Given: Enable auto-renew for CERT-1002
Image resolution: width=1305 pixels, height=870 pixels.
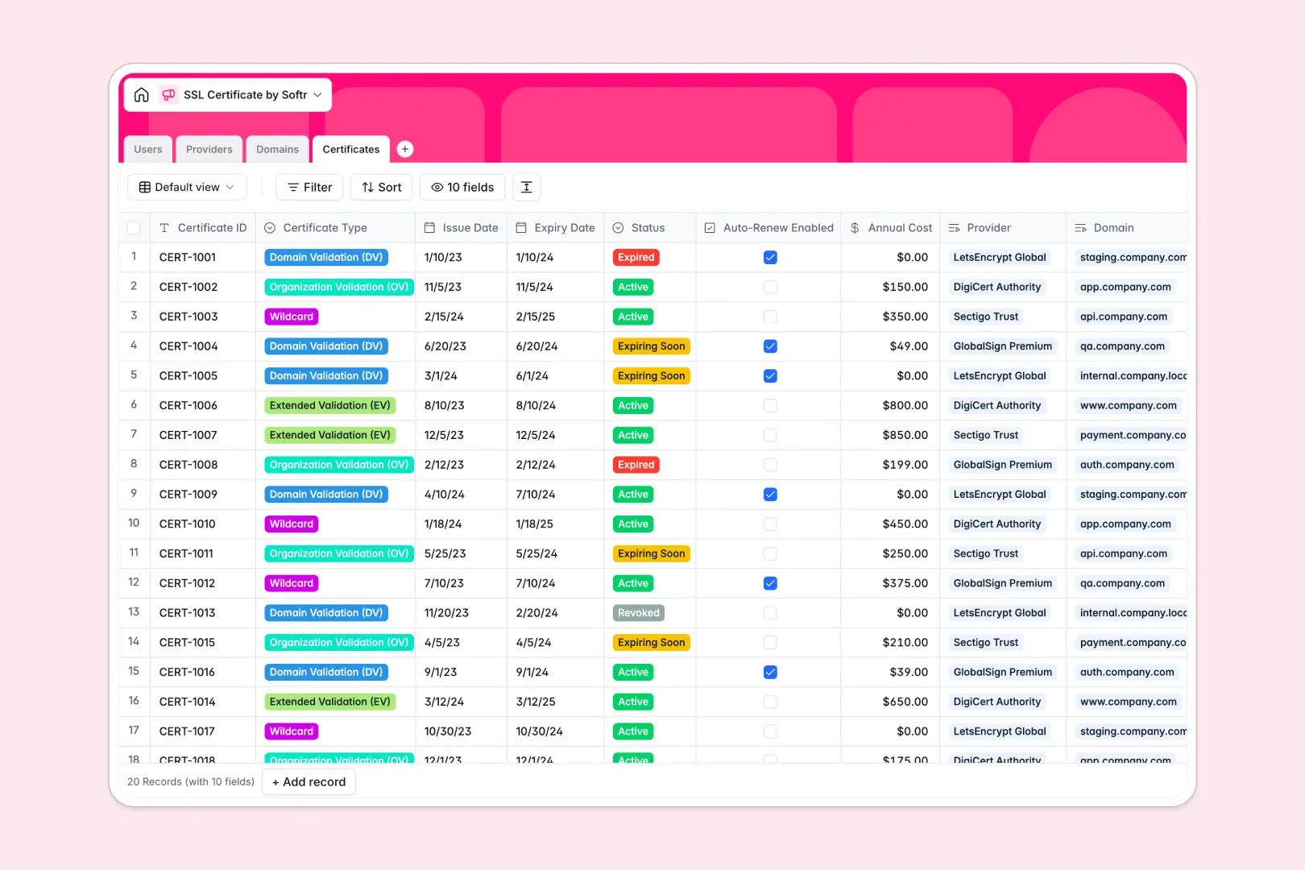Looking at the screenshot, I should click(x=770, y=287).
